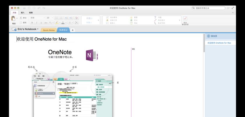
Task: Click the share notebook person icon
Action: [228, 8]
